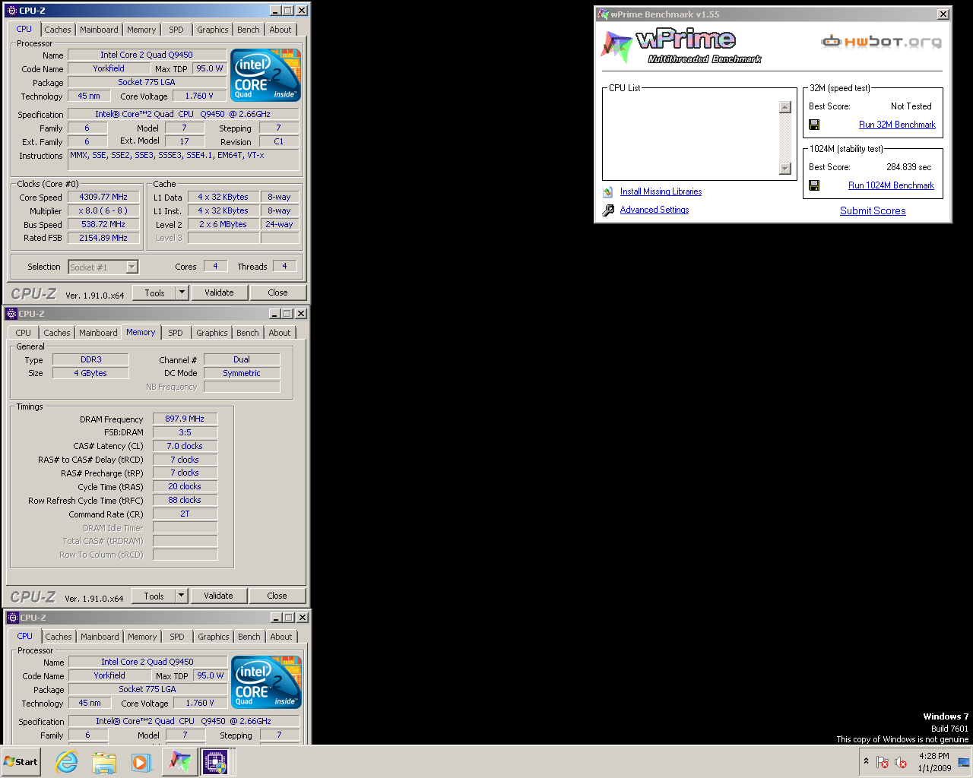Click Close button in middle CPU-Z window

coord(277,596)
